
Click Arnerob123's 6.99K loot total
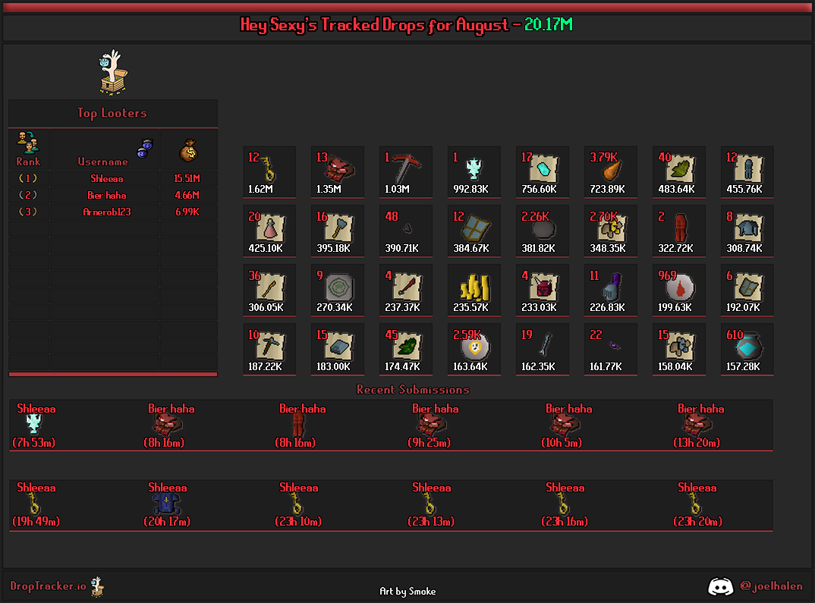[187, 212]
